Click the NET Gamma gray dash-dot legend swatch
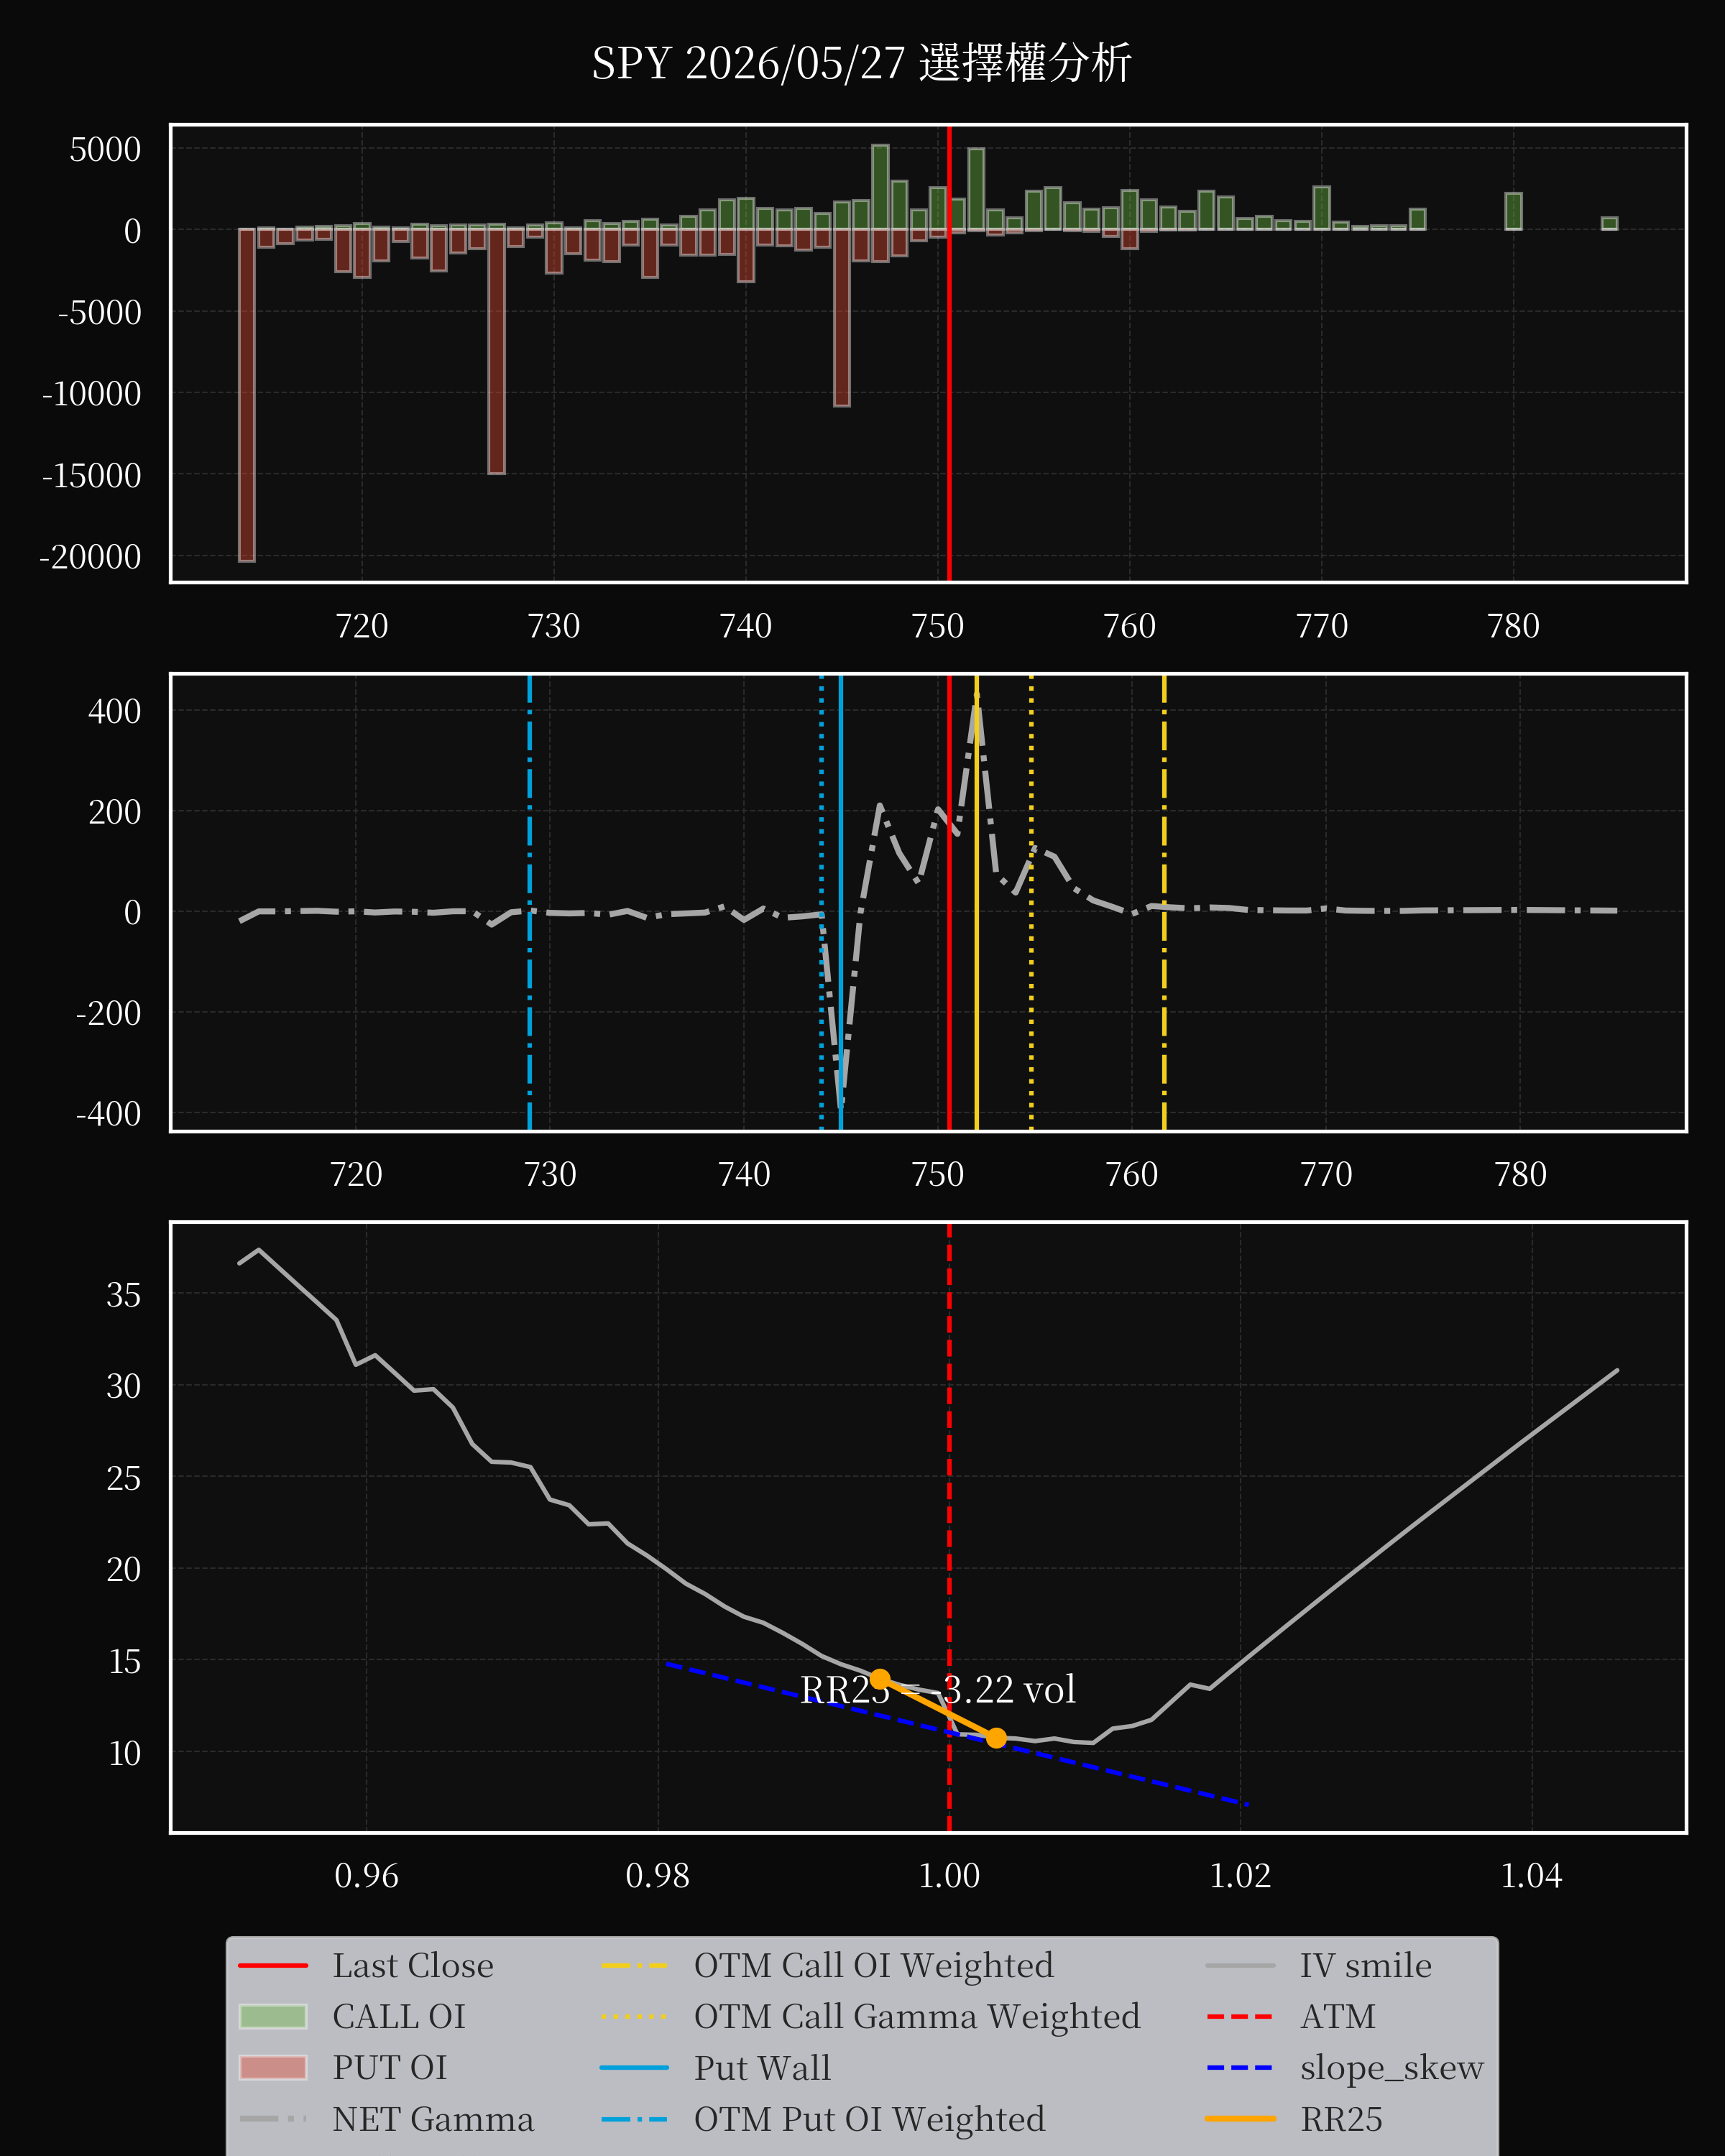Screen dimensions: 1725x2156 coord(273,2119)
